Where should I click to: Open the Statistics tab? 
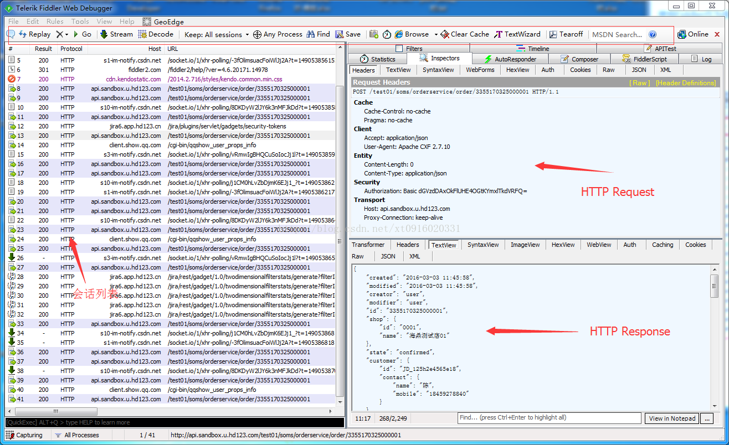click(377, 59)
